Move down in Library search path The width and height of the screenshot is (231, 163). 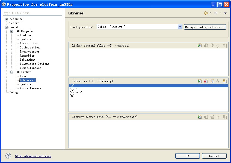point(224,117)
